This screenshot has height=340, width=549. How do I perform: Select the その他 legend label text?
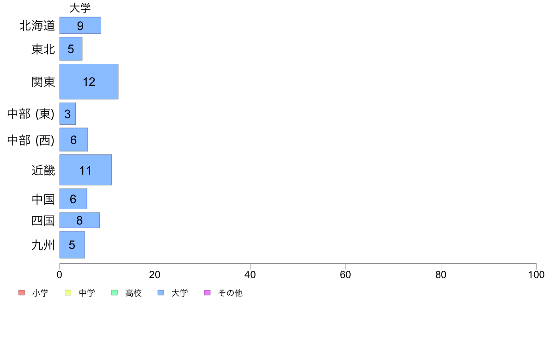[230, 293]
